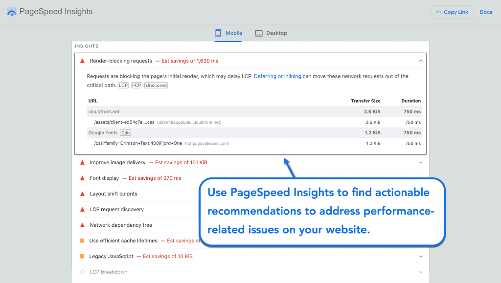Click the cloudfront.net group row
Viewport: 501px width, 283px height.
coord(254,111)
